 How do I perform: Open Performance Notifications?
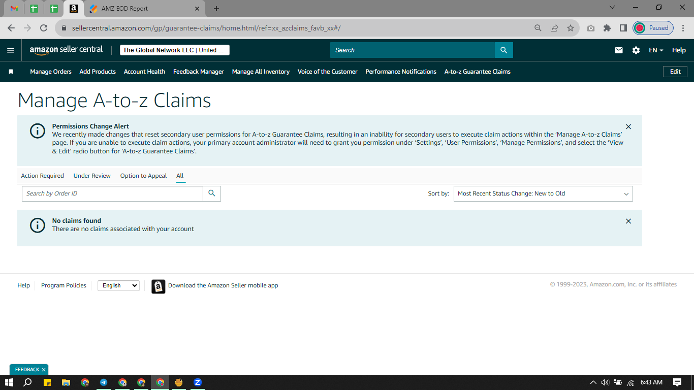click(x=401, y=72)
